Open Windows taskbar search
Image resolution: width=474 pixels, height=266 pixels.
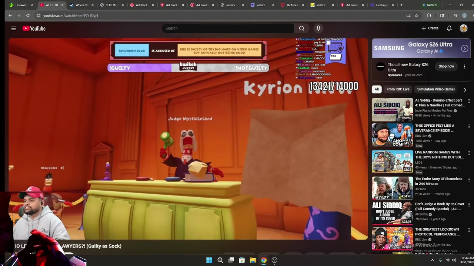pyautogui.click(x=220, y=260)
